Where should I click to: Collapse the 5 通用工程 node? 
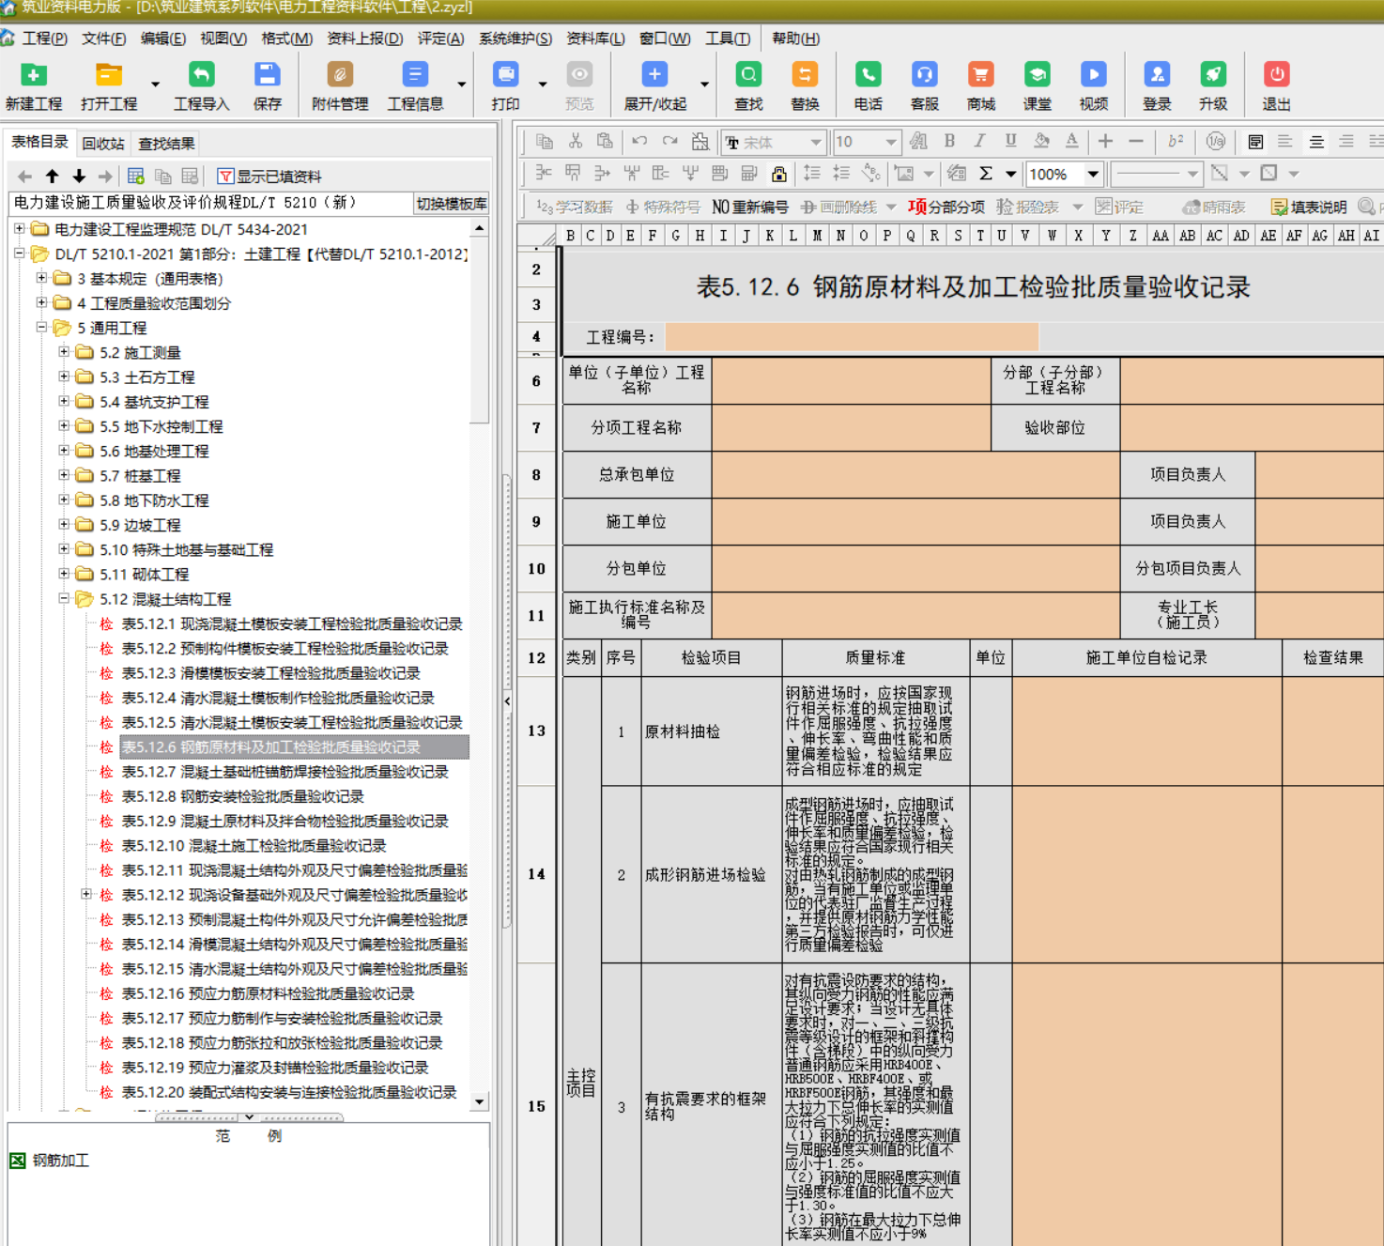pos(41,327)
